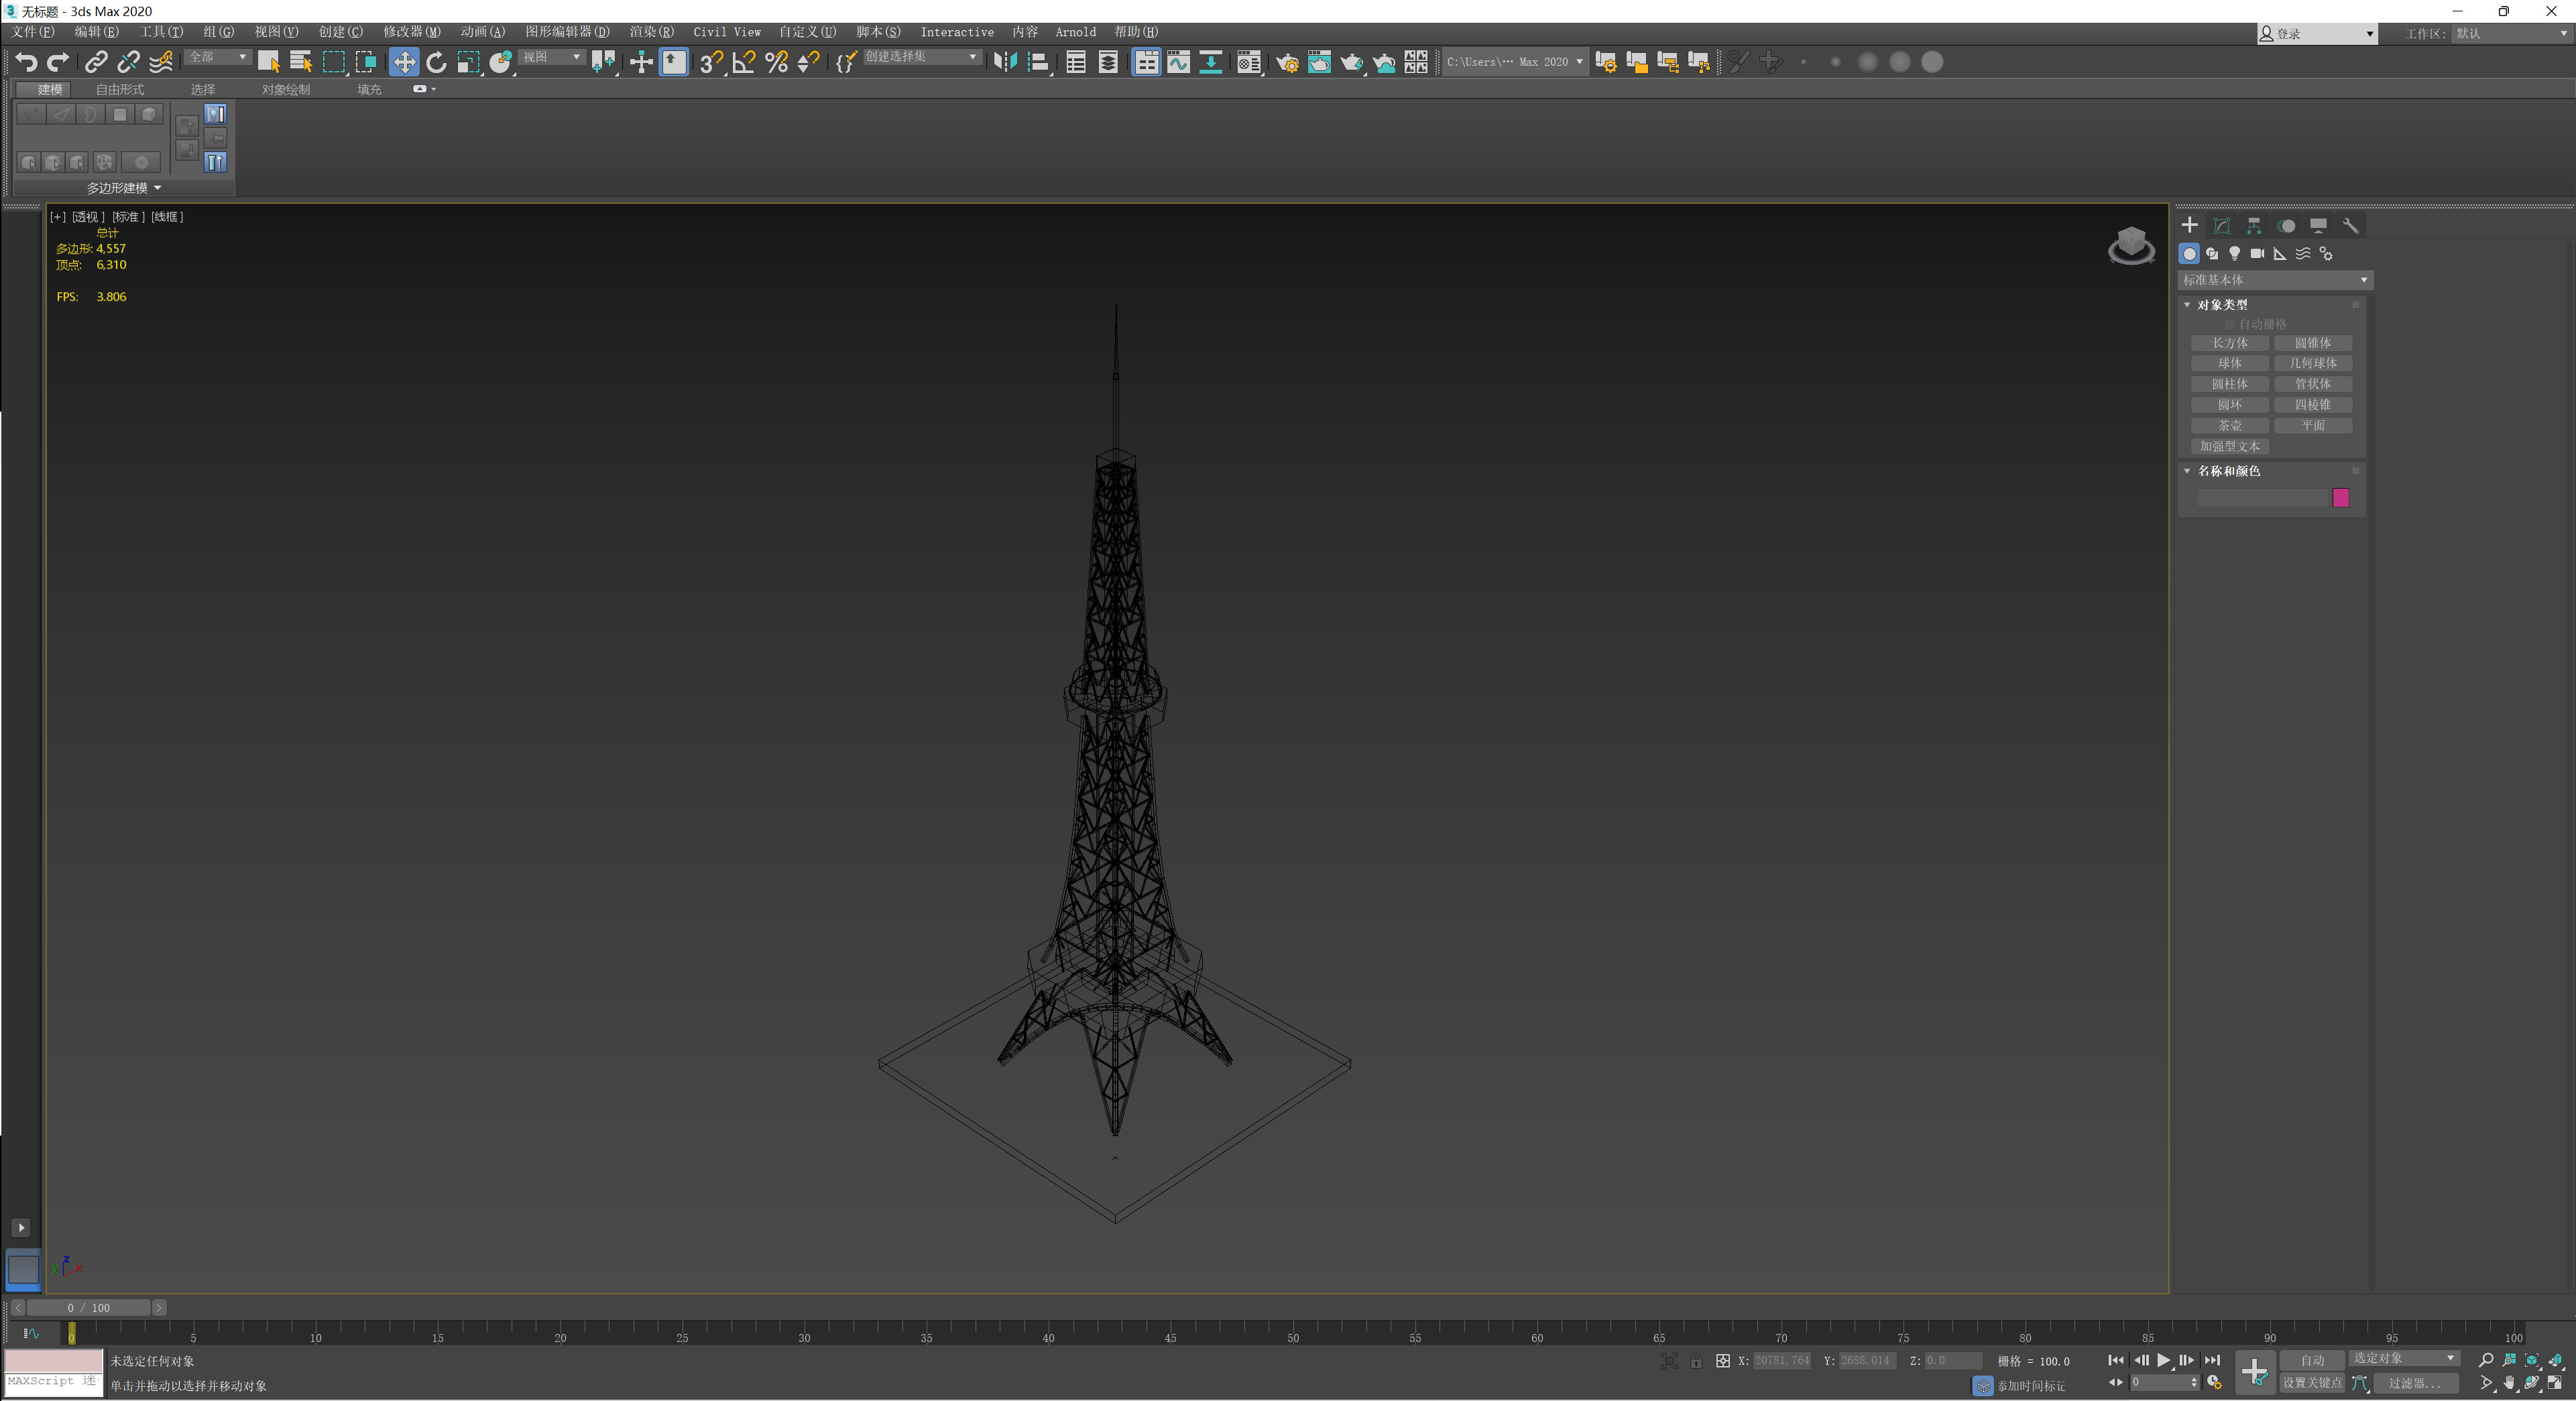Viewport: 2576px width, 1401px height.
Task: Click the 管状体 tube button
Action: click(x=2312, y=384)
